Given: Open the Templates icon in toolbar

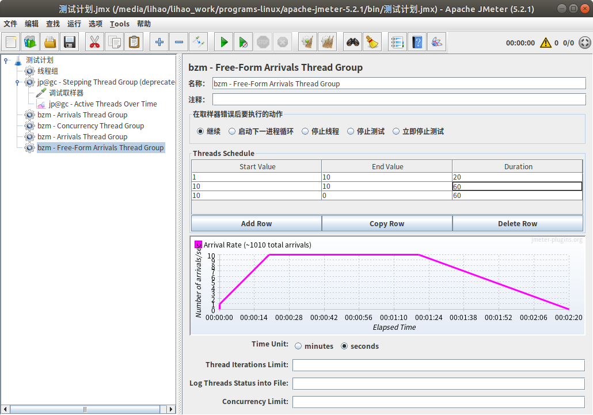Looking at the screenshot, I should pos(31,42).
